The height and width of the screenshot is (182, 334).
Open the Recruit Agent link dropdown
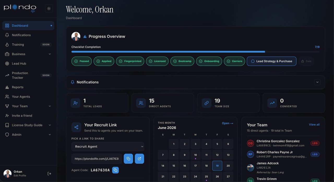coord(108,147)
